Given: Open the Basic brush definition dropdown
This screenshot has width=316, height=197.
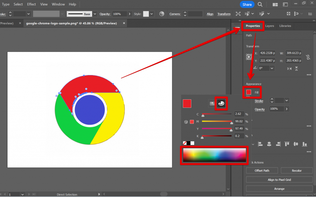Looking at the screenshot, I should (x=94, y=14).
